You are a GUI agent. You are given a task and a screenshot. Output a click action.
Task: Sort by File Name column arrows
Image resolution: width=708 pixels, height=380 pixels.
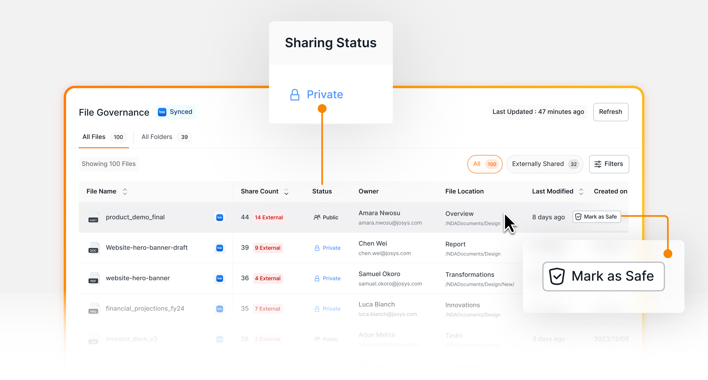[x=125, y=191]
